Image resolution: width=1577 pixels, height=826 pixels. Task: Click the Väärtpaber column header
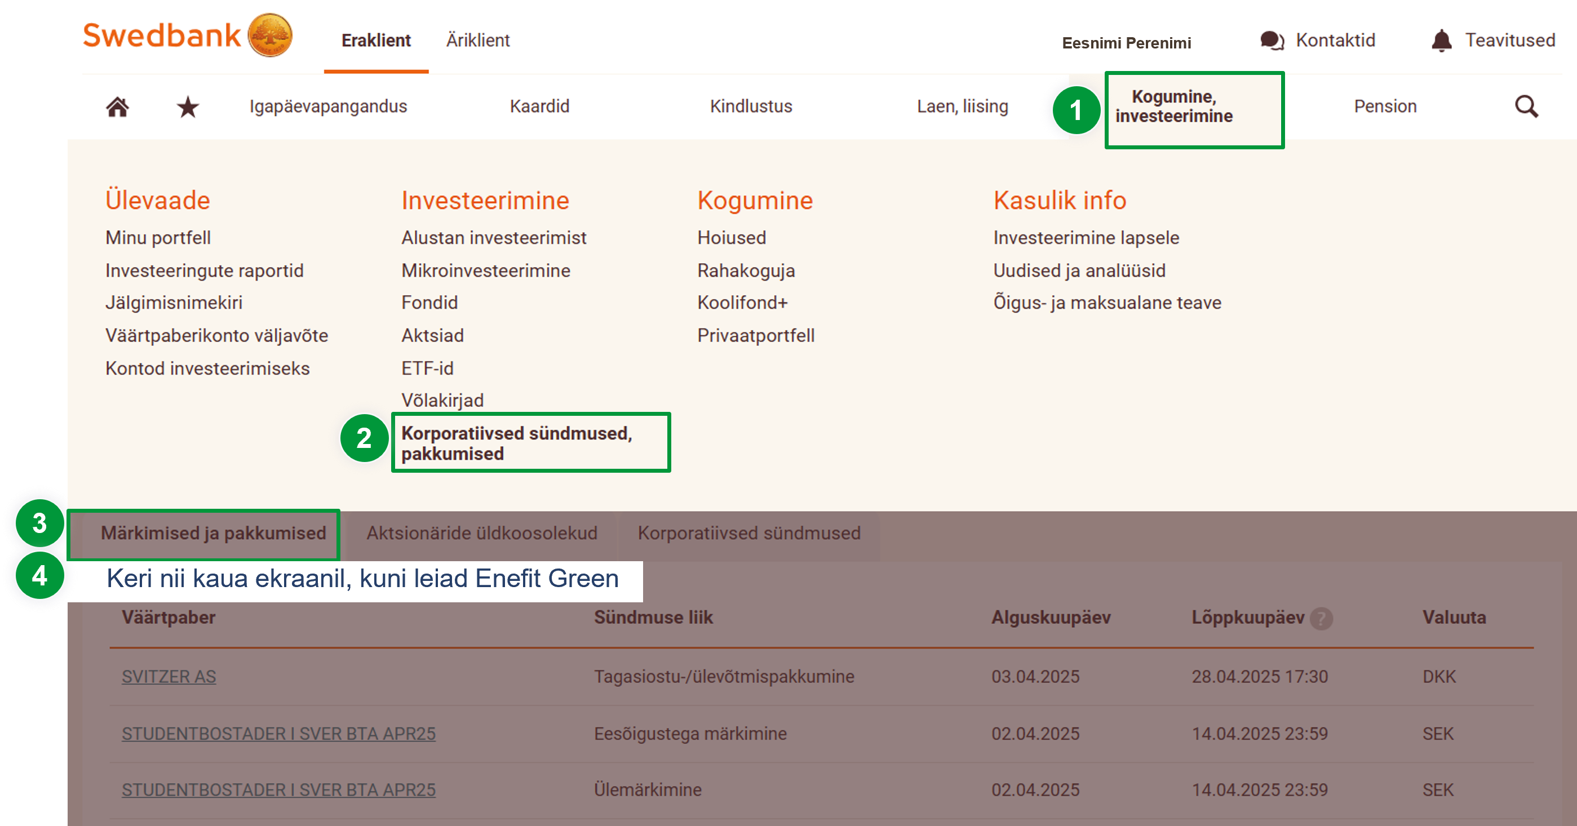[x=169, y=617]
